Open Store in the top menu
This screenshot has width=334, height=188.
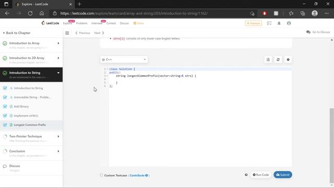coord(139,23)
